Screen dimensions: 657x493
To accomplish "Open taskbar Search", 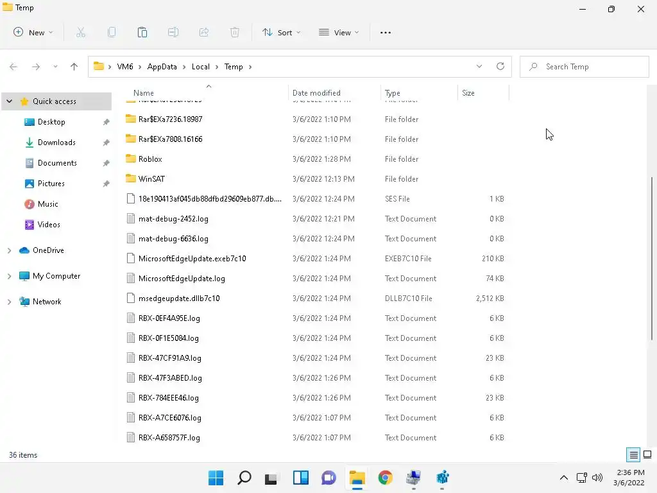I will pos(244,478).
